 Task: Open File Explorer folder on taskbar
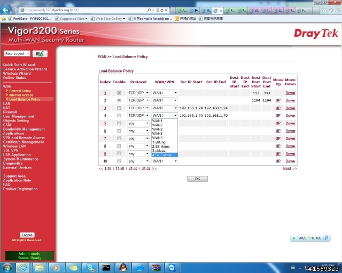pos(40,268)
